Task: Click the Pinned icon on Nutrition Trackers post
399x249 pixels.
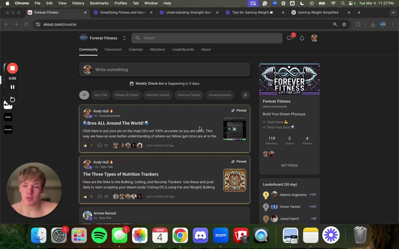Action: 233,162
